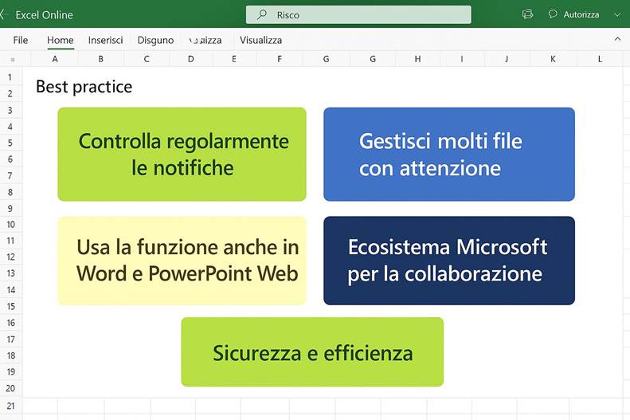
Task: Expand the chevron next to Autorizza
Action: (617, 15)
